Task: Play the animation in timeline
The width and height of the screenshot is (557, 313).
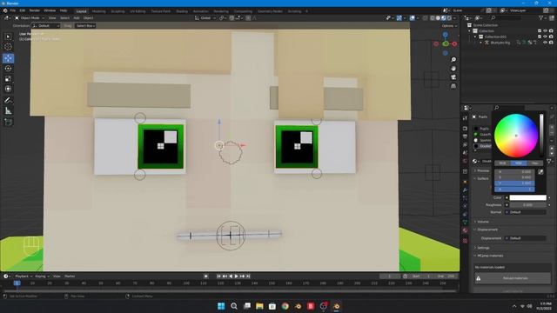Action: (x=236, y=276)
